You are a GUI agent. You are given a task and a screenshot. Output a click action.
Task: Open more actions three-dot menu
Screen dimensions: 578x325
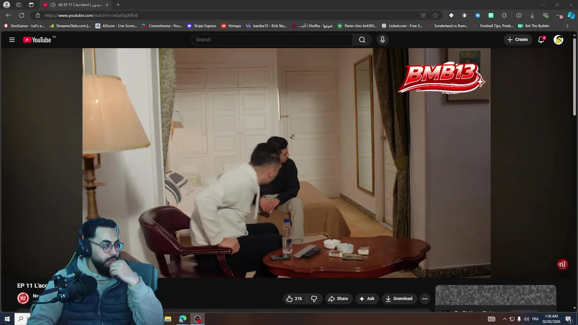(425, 298)
